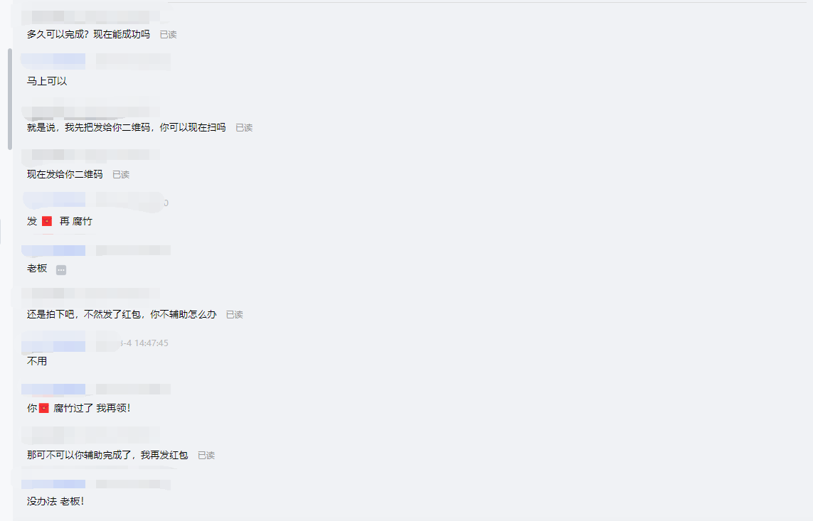Select the last message 没办法 老板！

coord(55,501)
